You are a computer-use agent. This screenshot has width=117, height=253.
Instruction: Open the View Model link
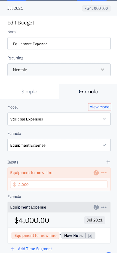tap(100, 107)
